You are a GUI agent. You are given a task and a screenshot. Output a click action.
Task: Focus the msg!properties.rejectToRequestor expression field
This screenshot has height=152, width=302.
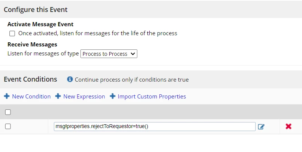coord(155,127)
